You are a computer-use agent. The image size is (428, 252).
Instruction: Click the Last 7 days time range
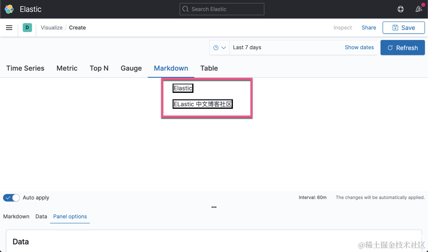(247, 47)
